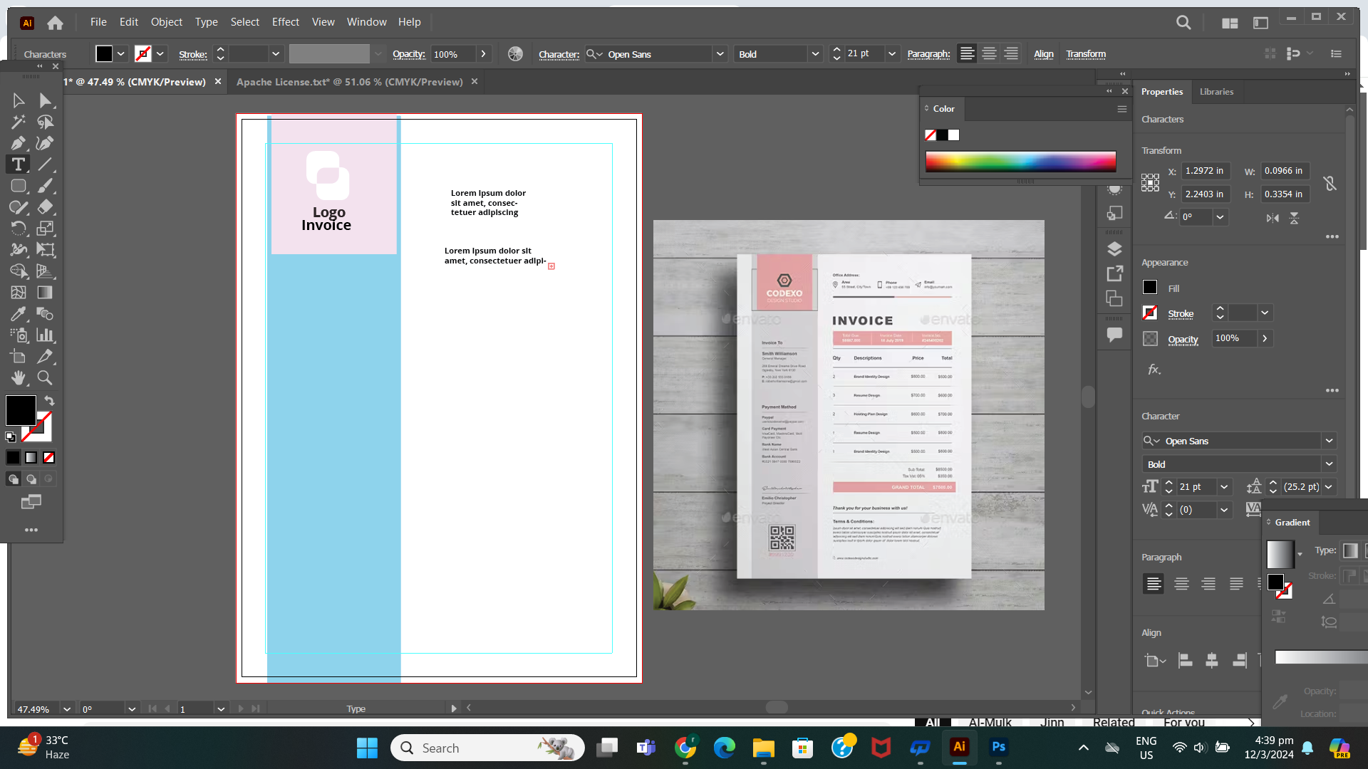Open the Comments panel icon
Image resolution: width=1368 pixels, height=769 pixels.
(x=1114, y=335)
